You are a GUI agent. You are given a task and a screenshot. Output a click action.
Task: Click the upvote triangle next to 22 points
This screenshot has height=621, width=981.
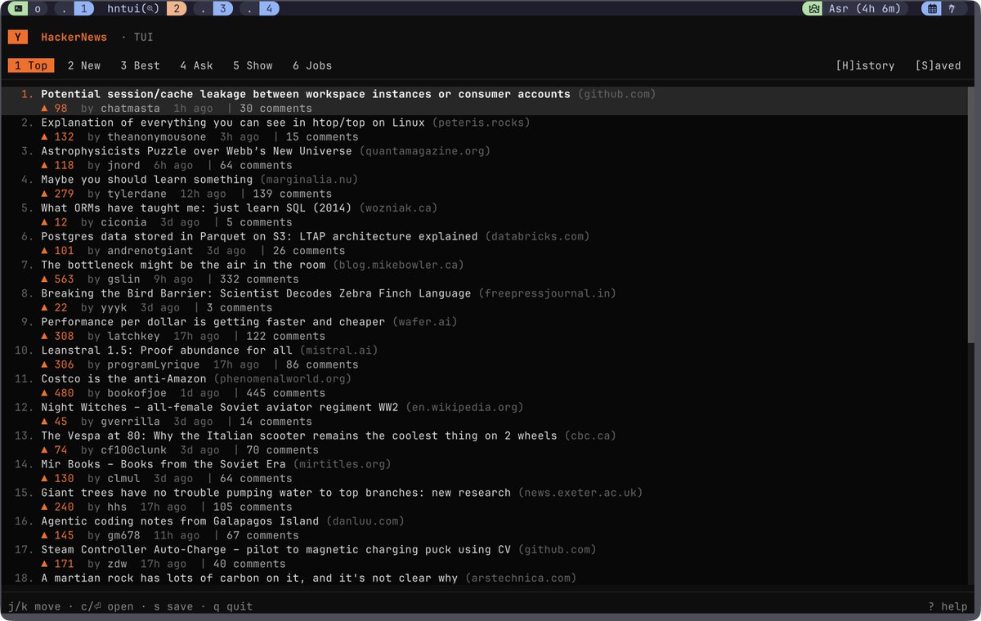(45, 307)
